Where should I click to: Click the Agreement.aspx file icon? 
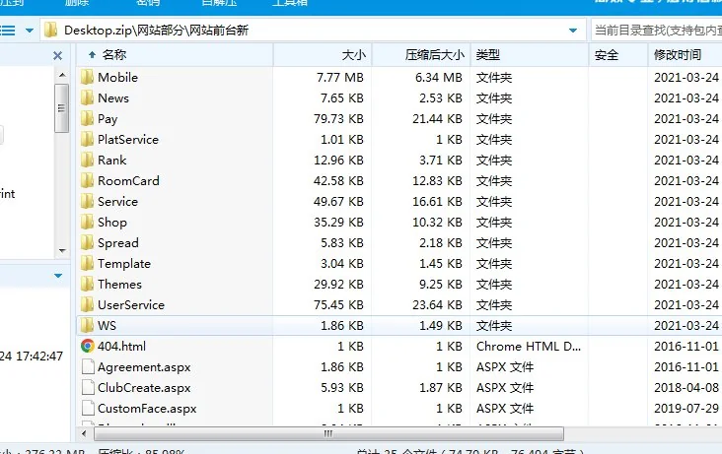[88, 366]
